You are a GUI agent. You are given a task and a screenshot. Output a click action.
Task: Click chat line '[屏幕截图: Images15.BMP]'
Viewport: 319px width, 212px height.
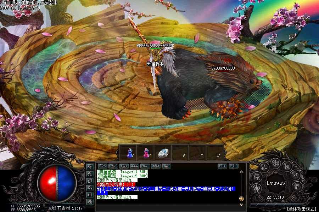point(122,176)
